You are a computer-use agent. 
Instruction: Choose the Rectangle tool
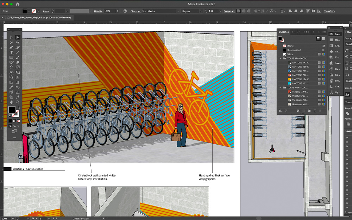tap(11, 57)
